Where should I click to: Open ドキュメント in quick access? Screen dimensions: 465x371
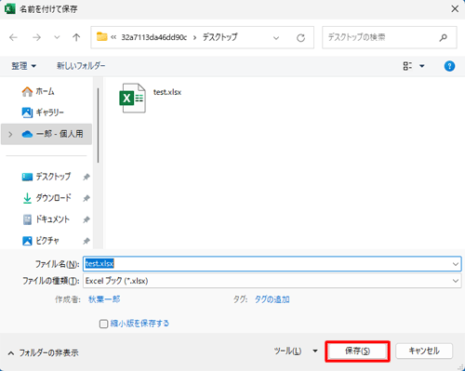(x=46, y=219)
